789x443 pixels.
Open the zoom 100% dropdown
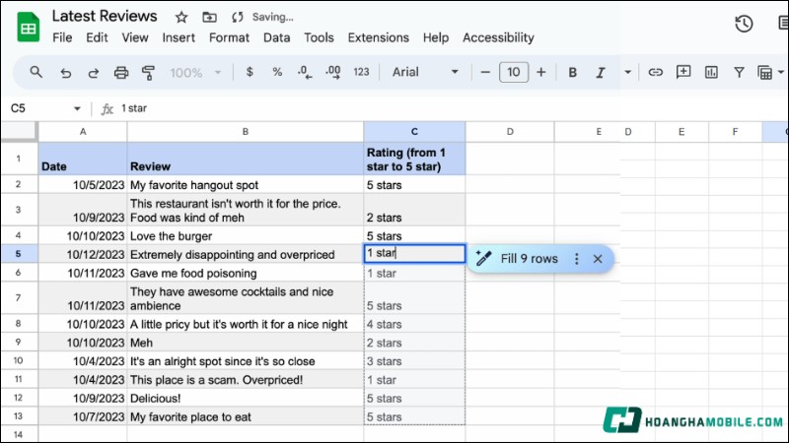(195, 73)
